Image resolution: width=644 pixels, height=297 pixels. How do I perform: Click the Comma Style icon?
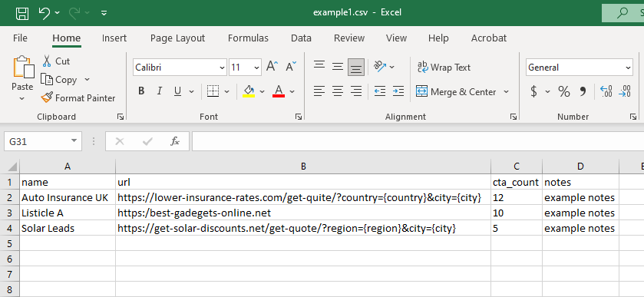pos(583,91)
